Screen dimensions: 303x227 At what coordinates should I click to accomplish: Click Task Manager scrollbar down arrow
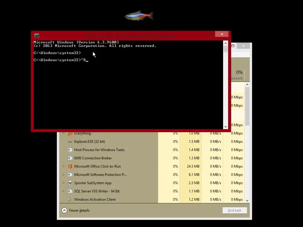click(x=247, y=201)
